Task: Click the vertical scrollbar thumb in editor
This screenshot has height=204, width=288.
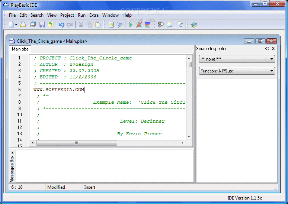Action: tap(189, 64)
